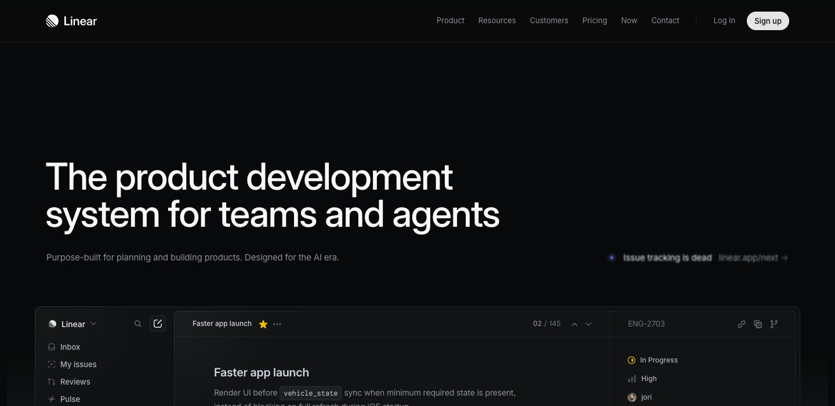This screenshot has width=835, height=406.
Task: Click the vehicle_state code snippet
Action: 311,393
